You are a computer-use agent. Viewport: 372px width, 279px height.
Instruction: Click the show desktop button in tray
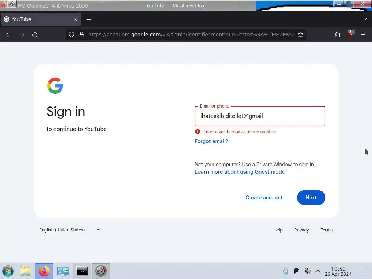(363, 271)
